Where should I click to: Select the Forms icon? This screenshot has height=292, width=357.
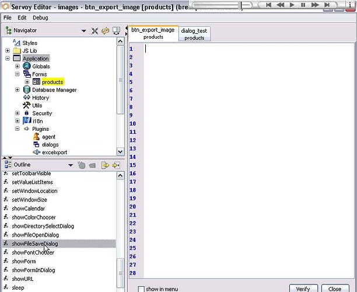click(27, 74)
